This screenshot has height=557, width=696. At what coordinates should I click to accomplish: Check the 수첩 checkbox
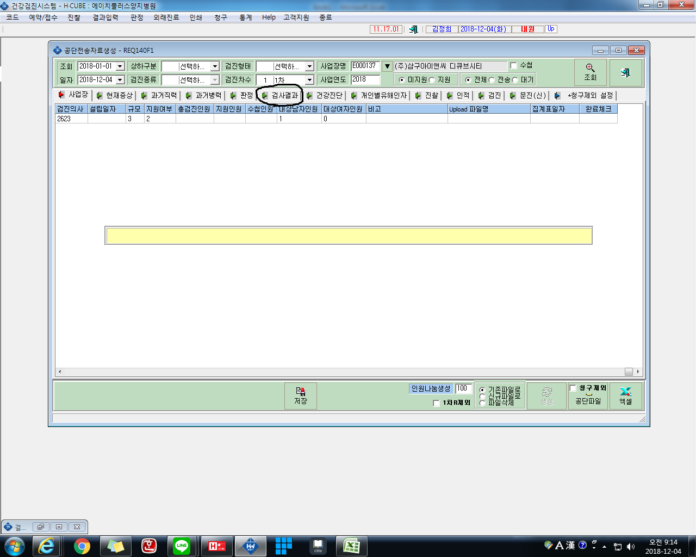point(513,66)
